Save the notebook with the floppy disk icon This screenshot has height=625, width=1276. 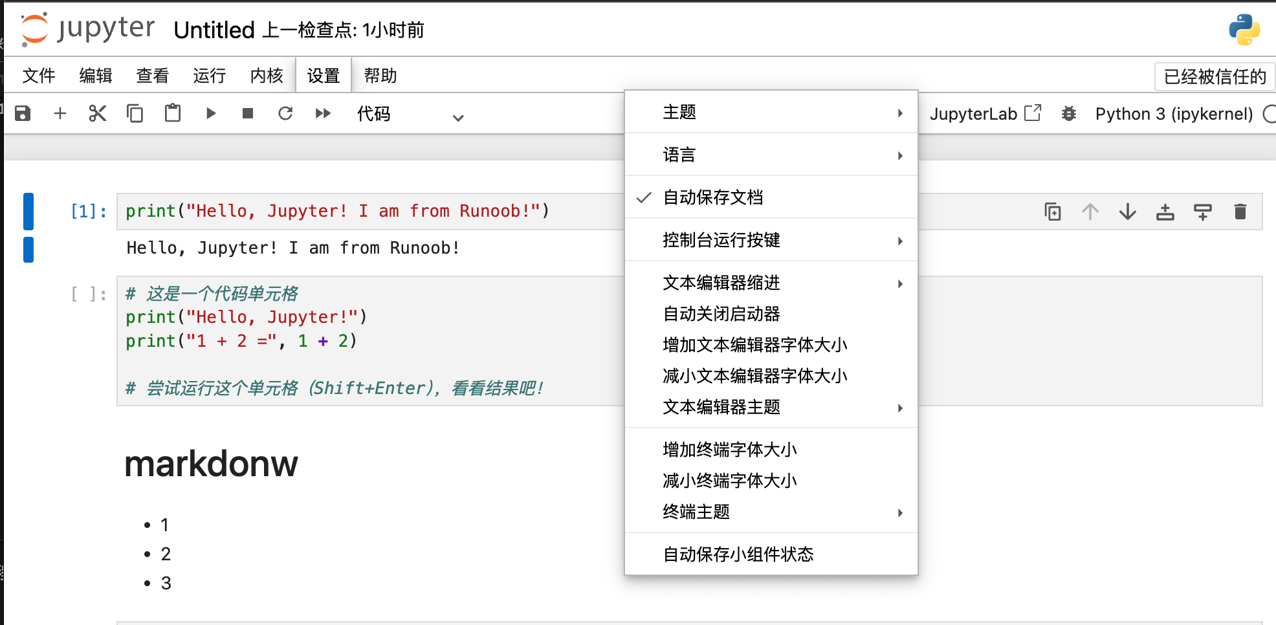(x=23, y=114)
